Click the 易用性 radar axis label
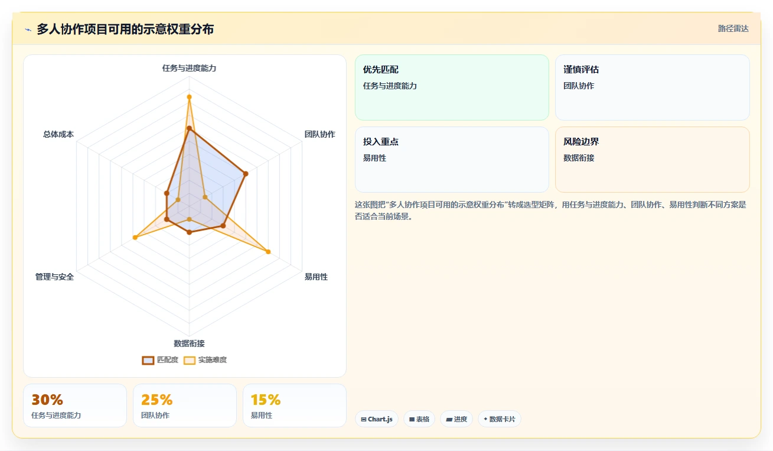The width and height of the screenshot is (773, 451). (x=316, y=277)
